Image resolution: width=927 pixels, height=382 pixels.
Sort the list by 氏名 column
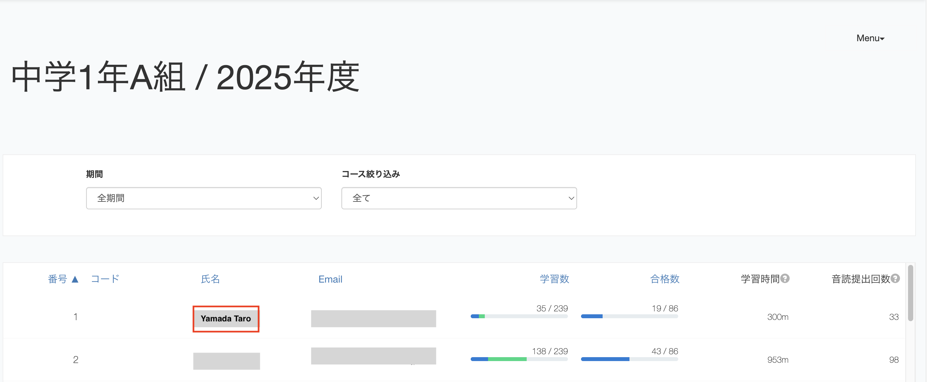pos(211,279)
